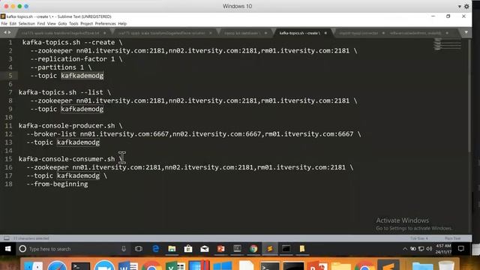Restore down the Sublime Text window
Screen dimensions: 480x270
448,16
